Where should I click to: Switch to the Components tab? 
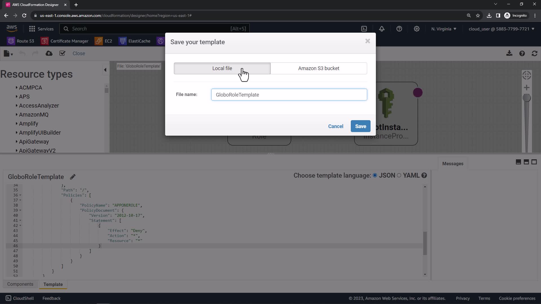pos(20,284)
